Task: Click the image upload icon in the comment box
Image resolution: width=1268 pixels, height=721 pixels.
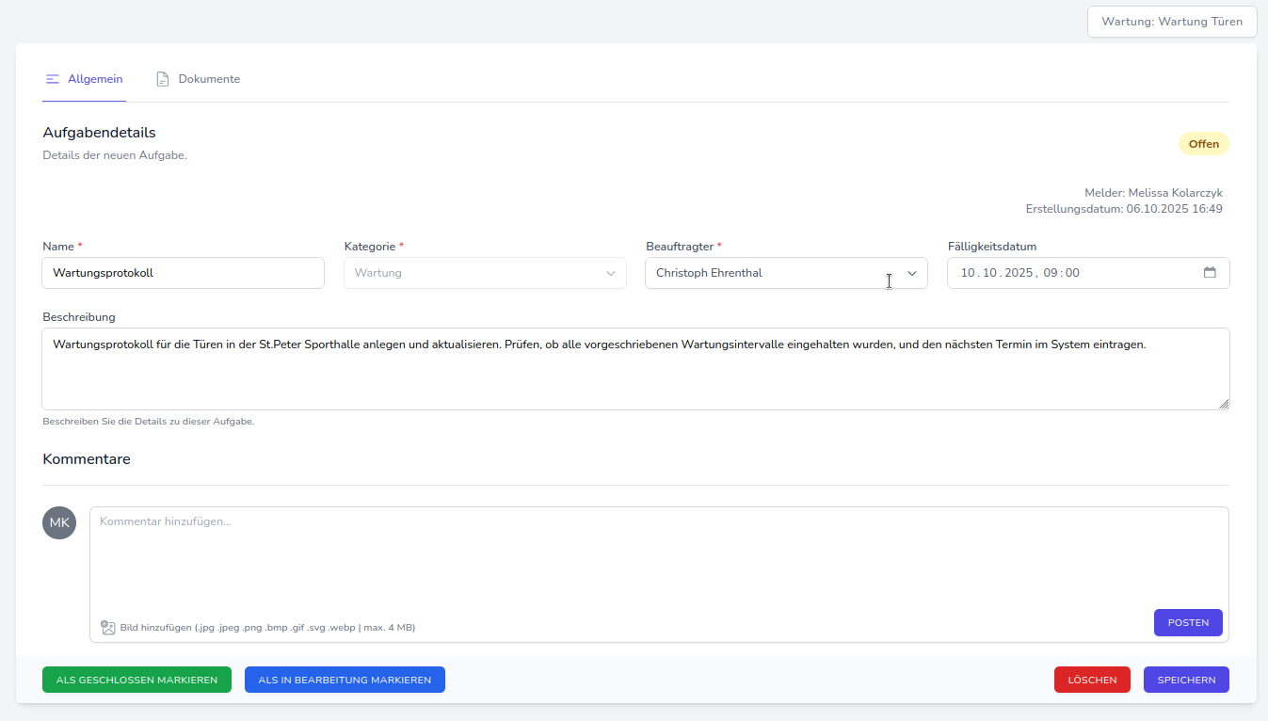Action: (x=108, y=627)
